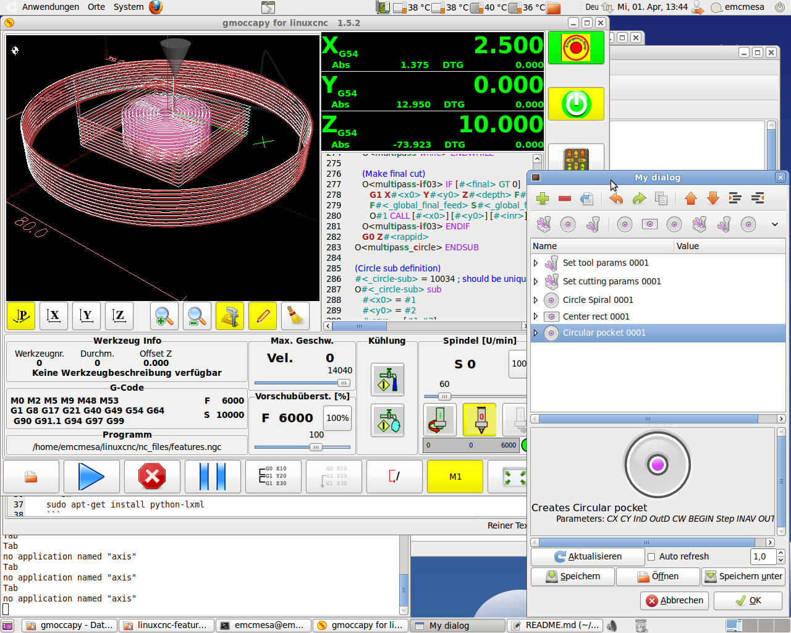Click the indent feature icon
This screenshot has height=633, width=791.
coord(735,198)
